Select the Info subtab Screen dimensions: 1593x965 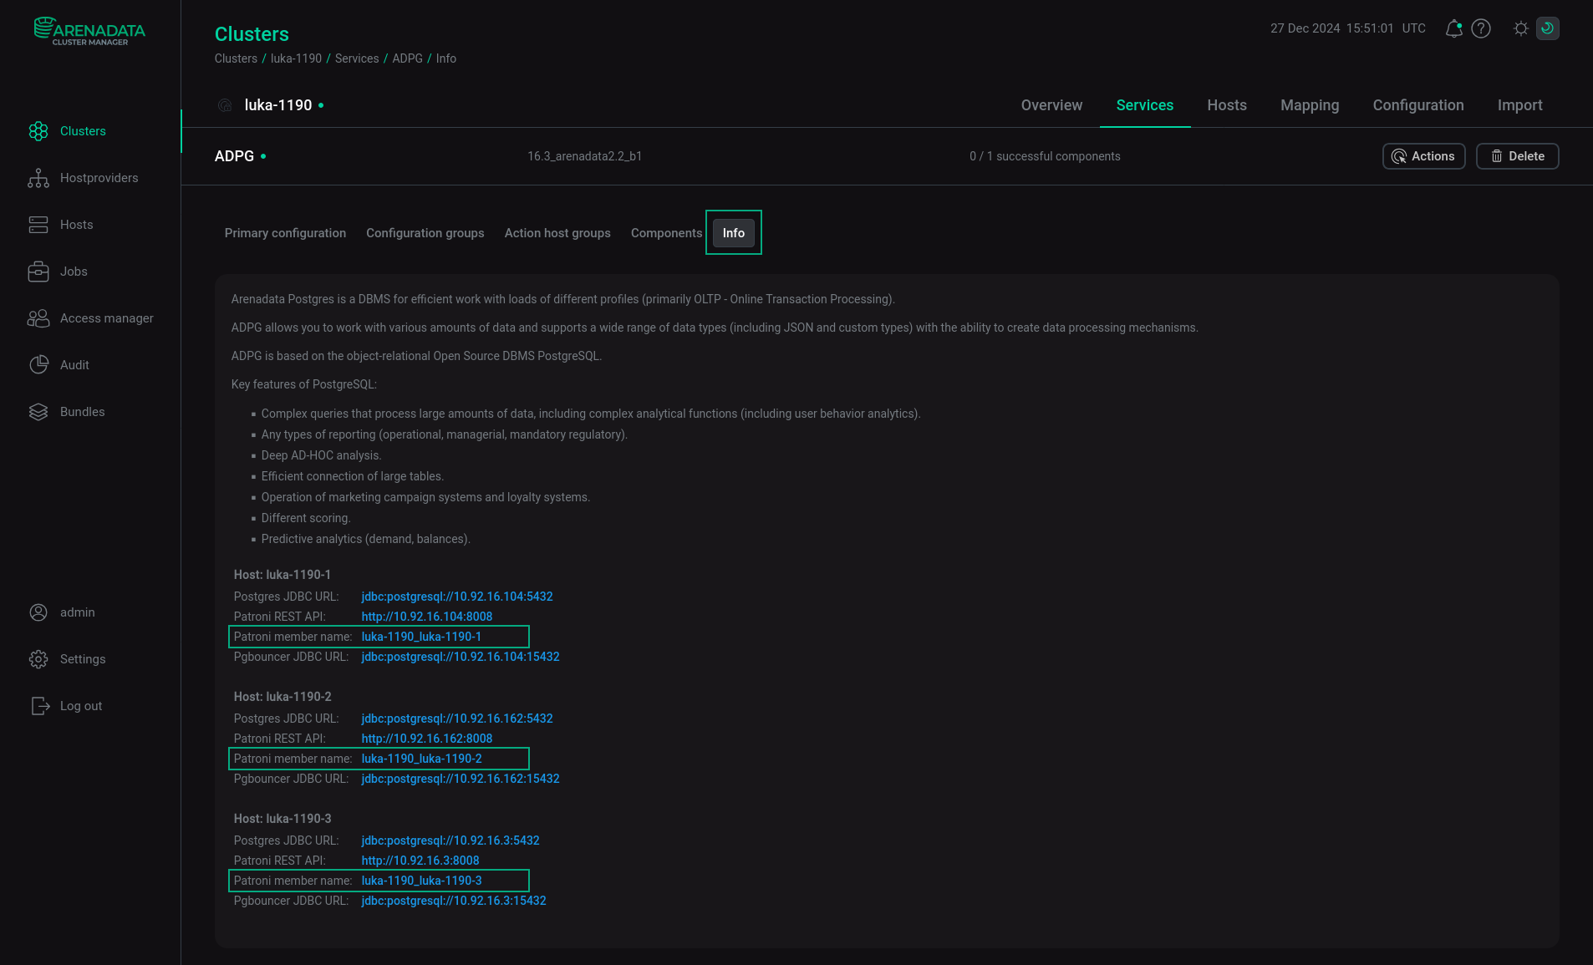point(734,233)
